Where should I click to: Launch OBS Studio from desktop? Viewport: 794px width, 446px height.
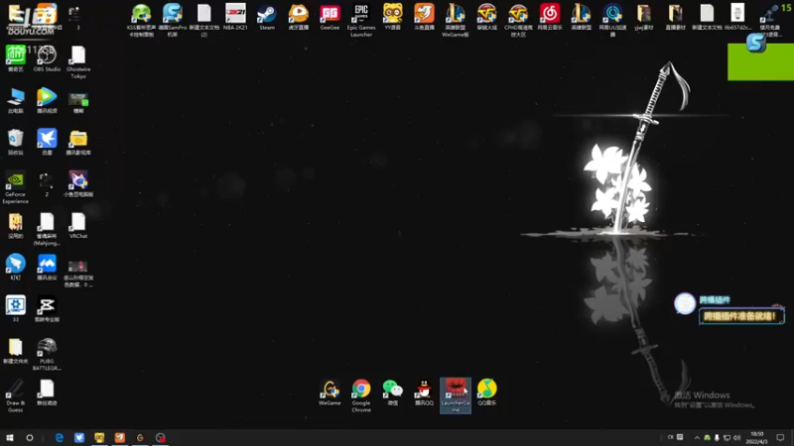(47, 58)
